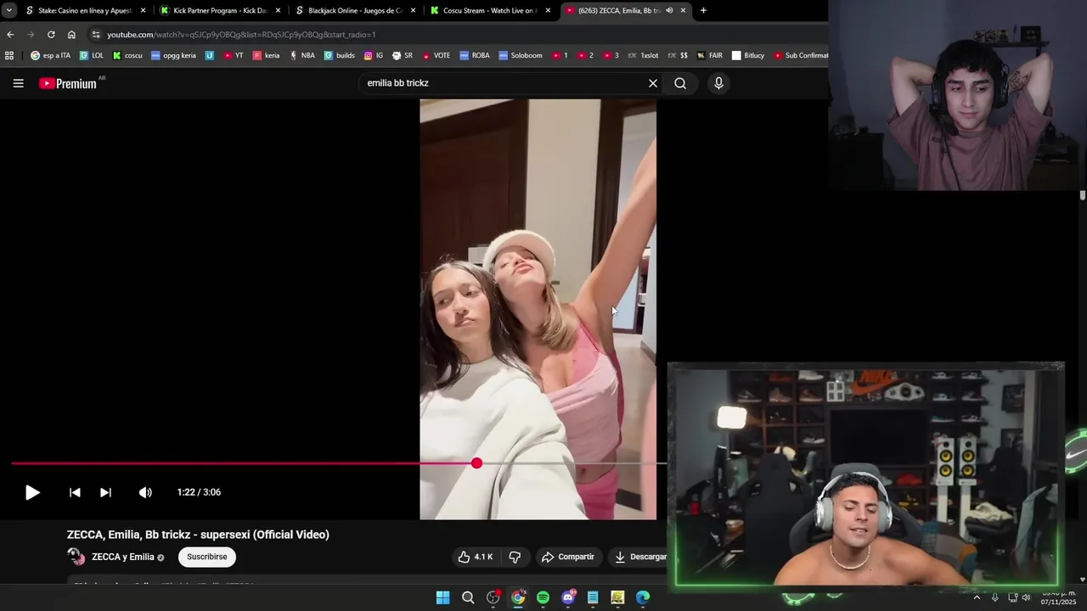This screenshot has width=1087, height=611.
Task: Open the FAIR bookmark
Action: [x=709, y=55]
